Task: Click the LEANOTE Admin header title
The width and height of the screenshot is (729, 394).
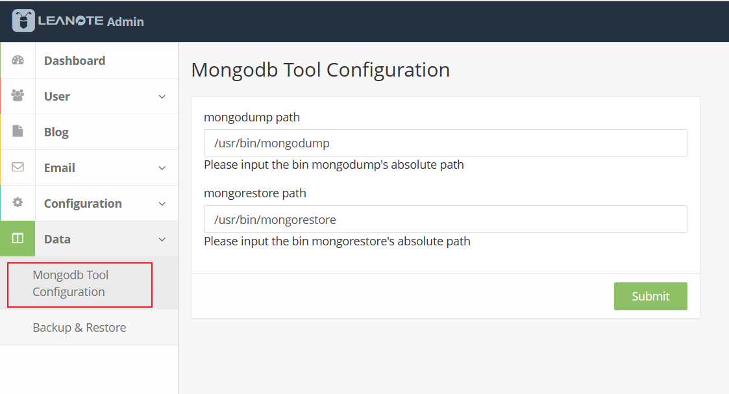Action: tap(91, 21)
